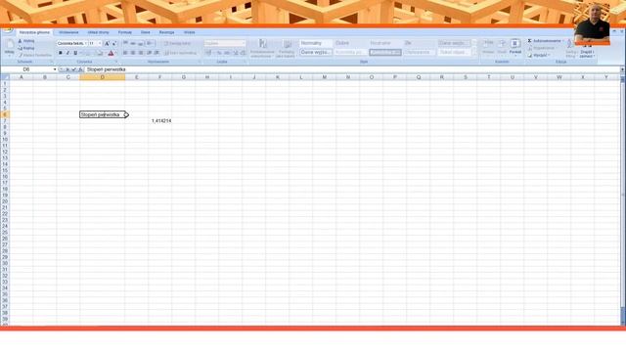Image resolution: width=626 pixels, height=352 pixels.
Task: Open the Formatuj jako tabelę dropdown
Action: pyautogui.click(x=287, y=48)
